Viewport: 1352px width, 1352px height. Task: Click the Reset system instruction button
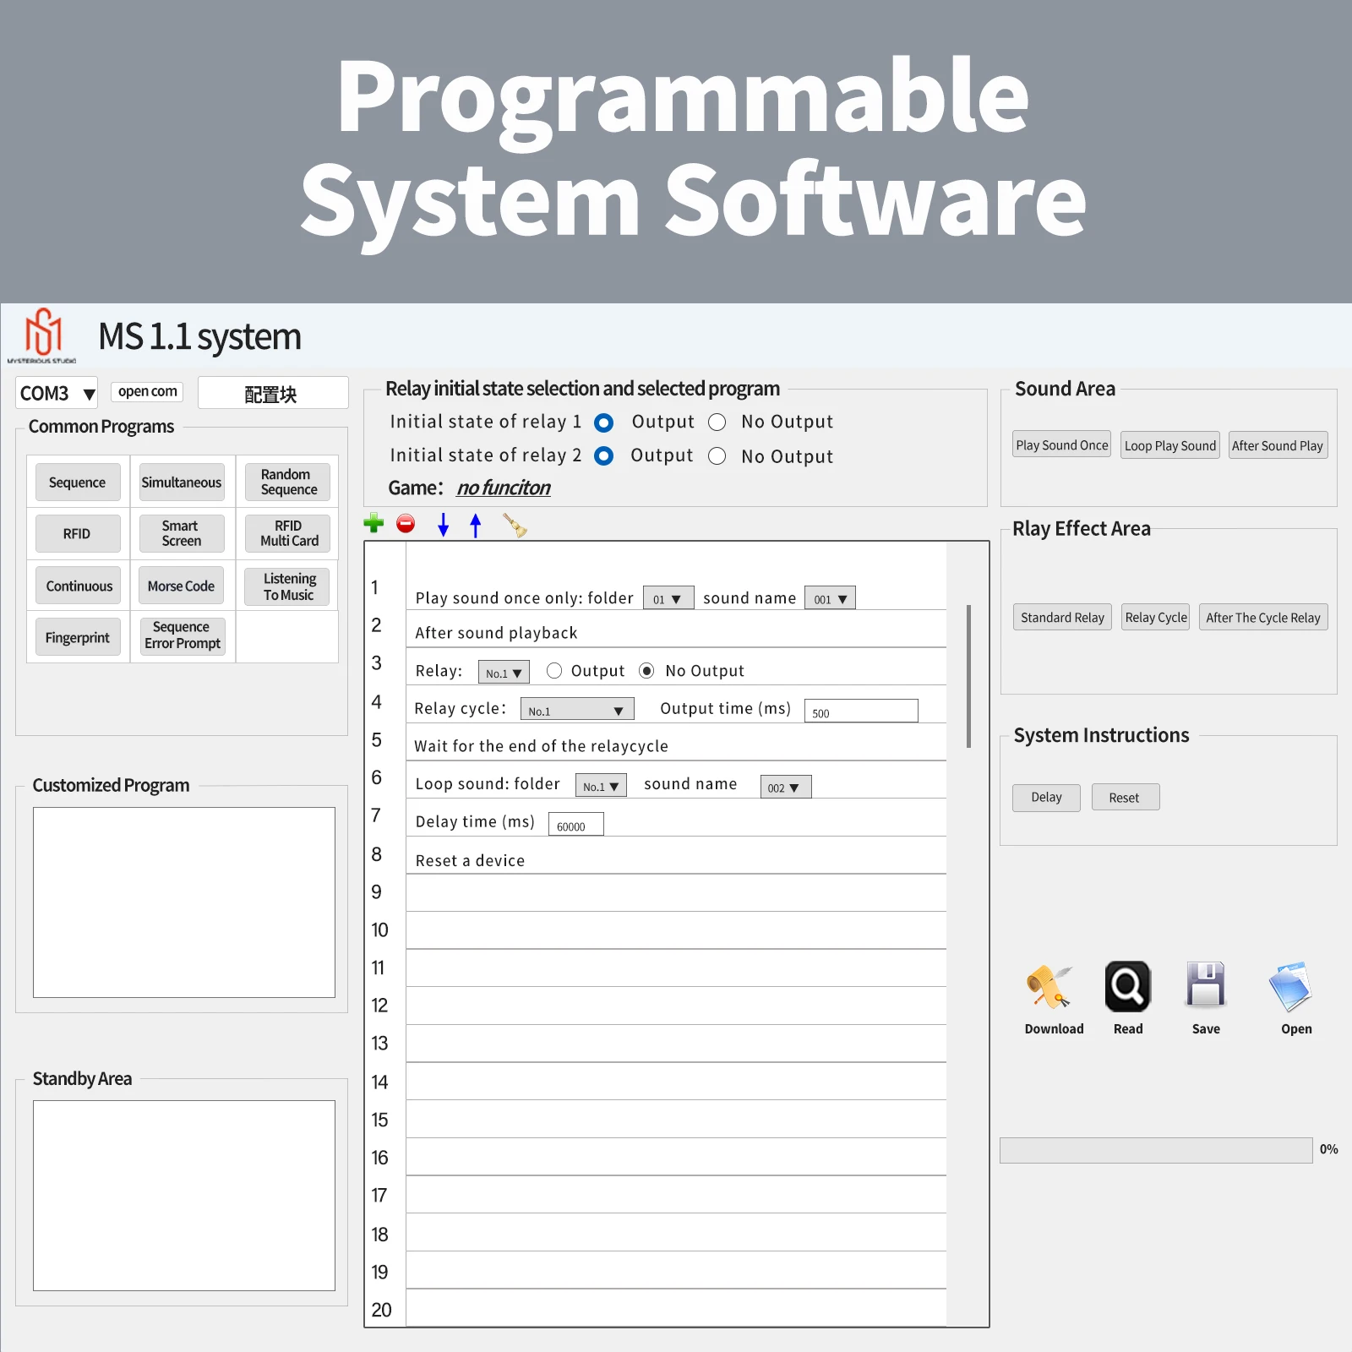click(1125, 798)
